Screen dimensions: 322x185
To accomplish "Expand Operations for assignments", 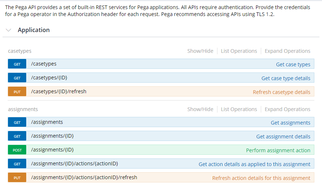I will pos(287,109).
